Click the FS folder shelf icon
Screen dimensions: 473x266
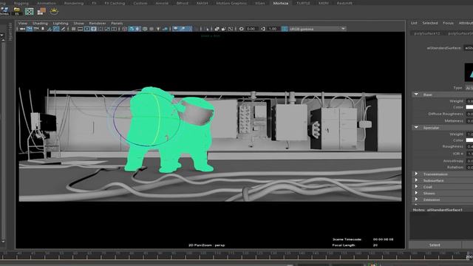pos(17,11)
